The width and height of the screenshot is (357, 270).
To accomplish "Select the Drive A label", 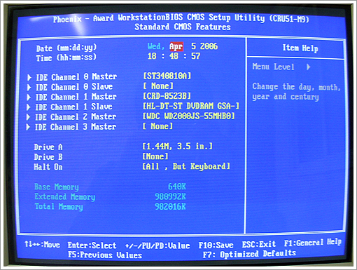I will pos(48,147).
